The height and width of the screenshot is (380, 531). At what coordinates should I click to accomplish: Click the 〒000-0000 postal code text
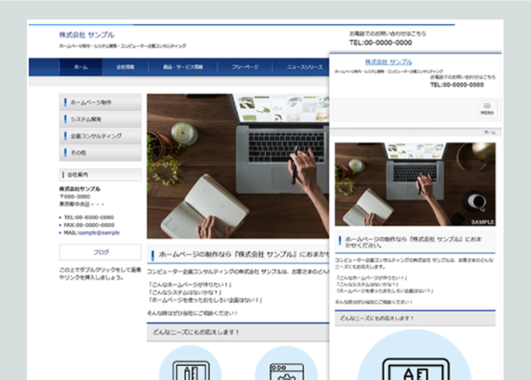75,196
